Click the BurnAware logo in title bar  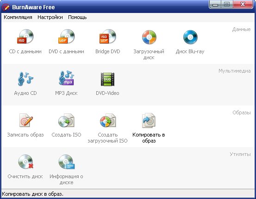(x=6, y=7)
